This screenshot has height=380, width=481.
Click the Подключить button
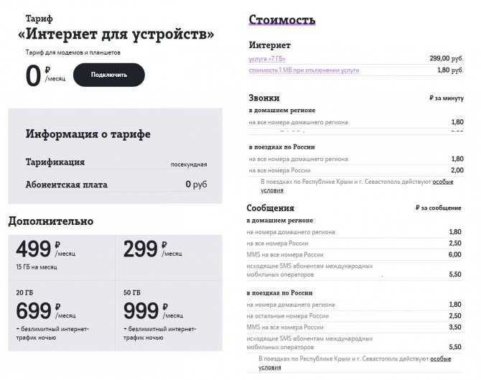(x=109, y=75)
